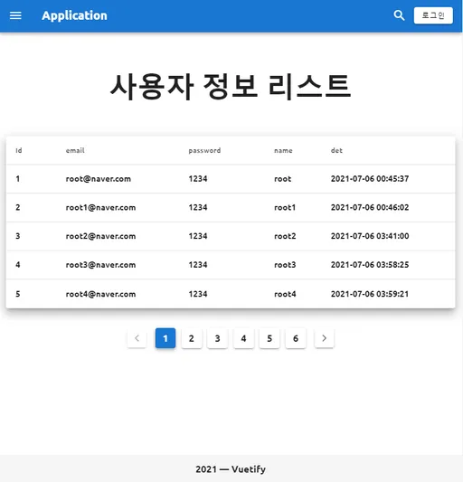Click password 1234 in root4@naver.com row
This screenshot has width=463, height=482.
point(198,294)
